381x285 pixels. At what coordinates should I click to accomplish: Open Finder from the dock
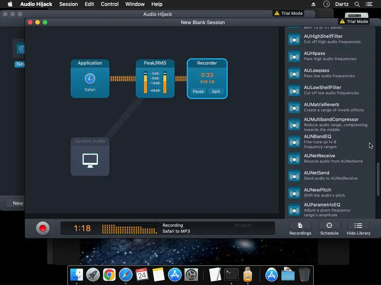point(76,275)
